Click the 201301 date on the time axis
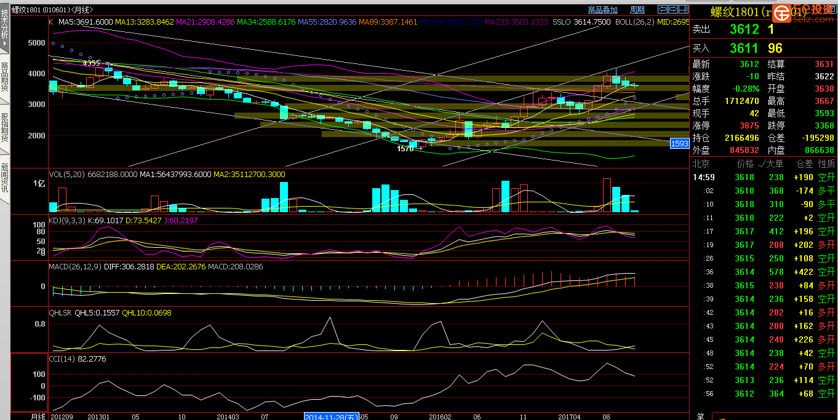 coord(99,416)
